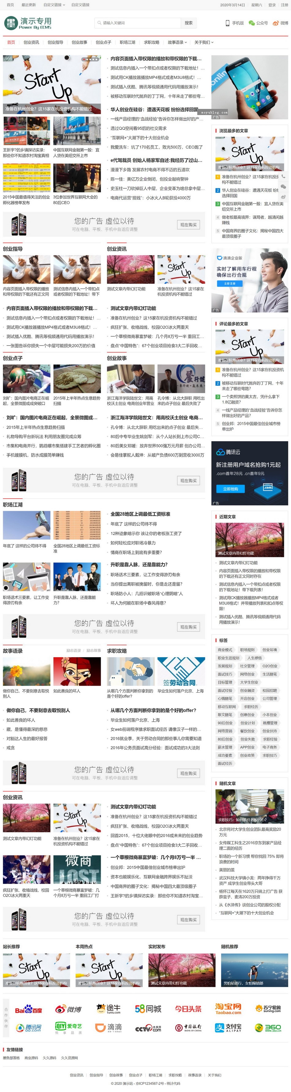Expand the 关于我们 navigation dropdown
The height and width of the screenshot is (1092, 291).
pyautogui.click(x=204, y=42)
